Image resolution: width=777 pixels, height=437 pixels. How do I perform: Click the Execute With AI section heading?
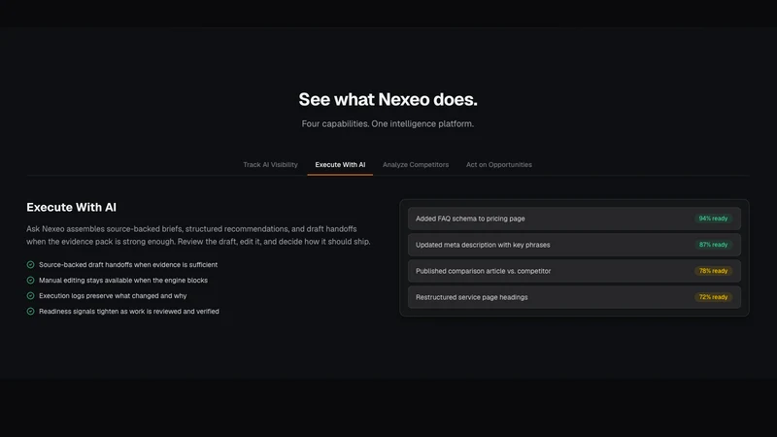71,207
